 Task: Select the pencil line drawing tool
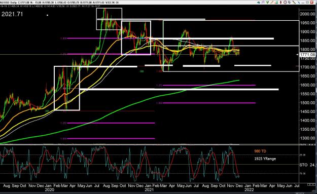[x=272, y=2]
